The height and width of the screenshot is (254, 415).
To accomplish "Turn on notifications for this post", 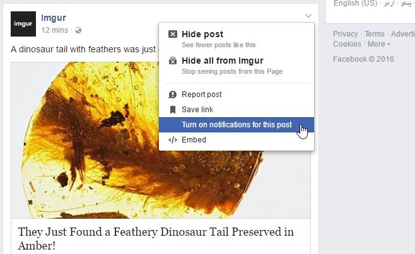I will point(237,125).
